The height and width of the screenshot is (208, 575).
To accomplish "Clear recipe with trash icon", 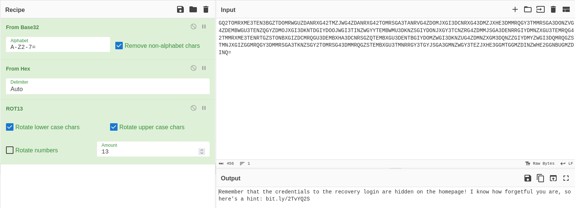I will [x=206, y=9].
